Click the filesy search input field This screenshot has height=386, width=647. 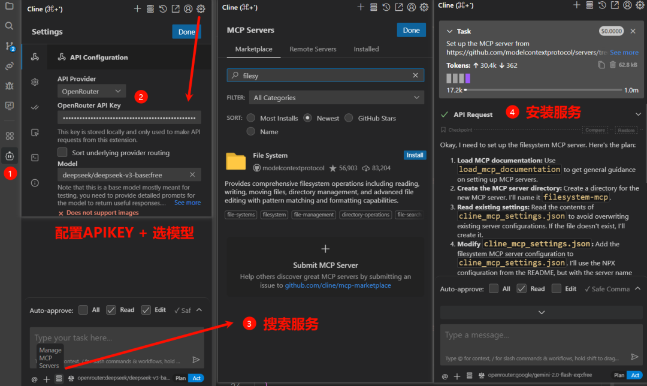point(325,76)
